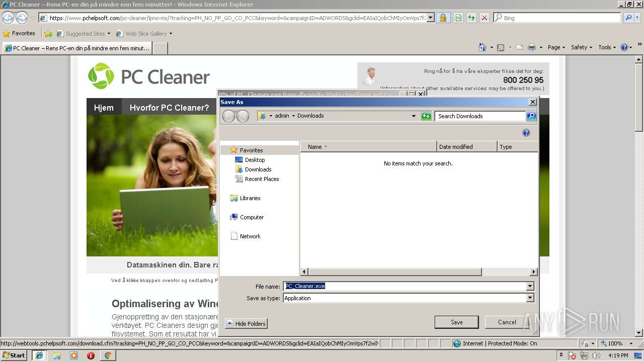Click the Add to Favorites bar icon
The height and width of the screenshot is (362, 644).
click(x=48, y=34)
